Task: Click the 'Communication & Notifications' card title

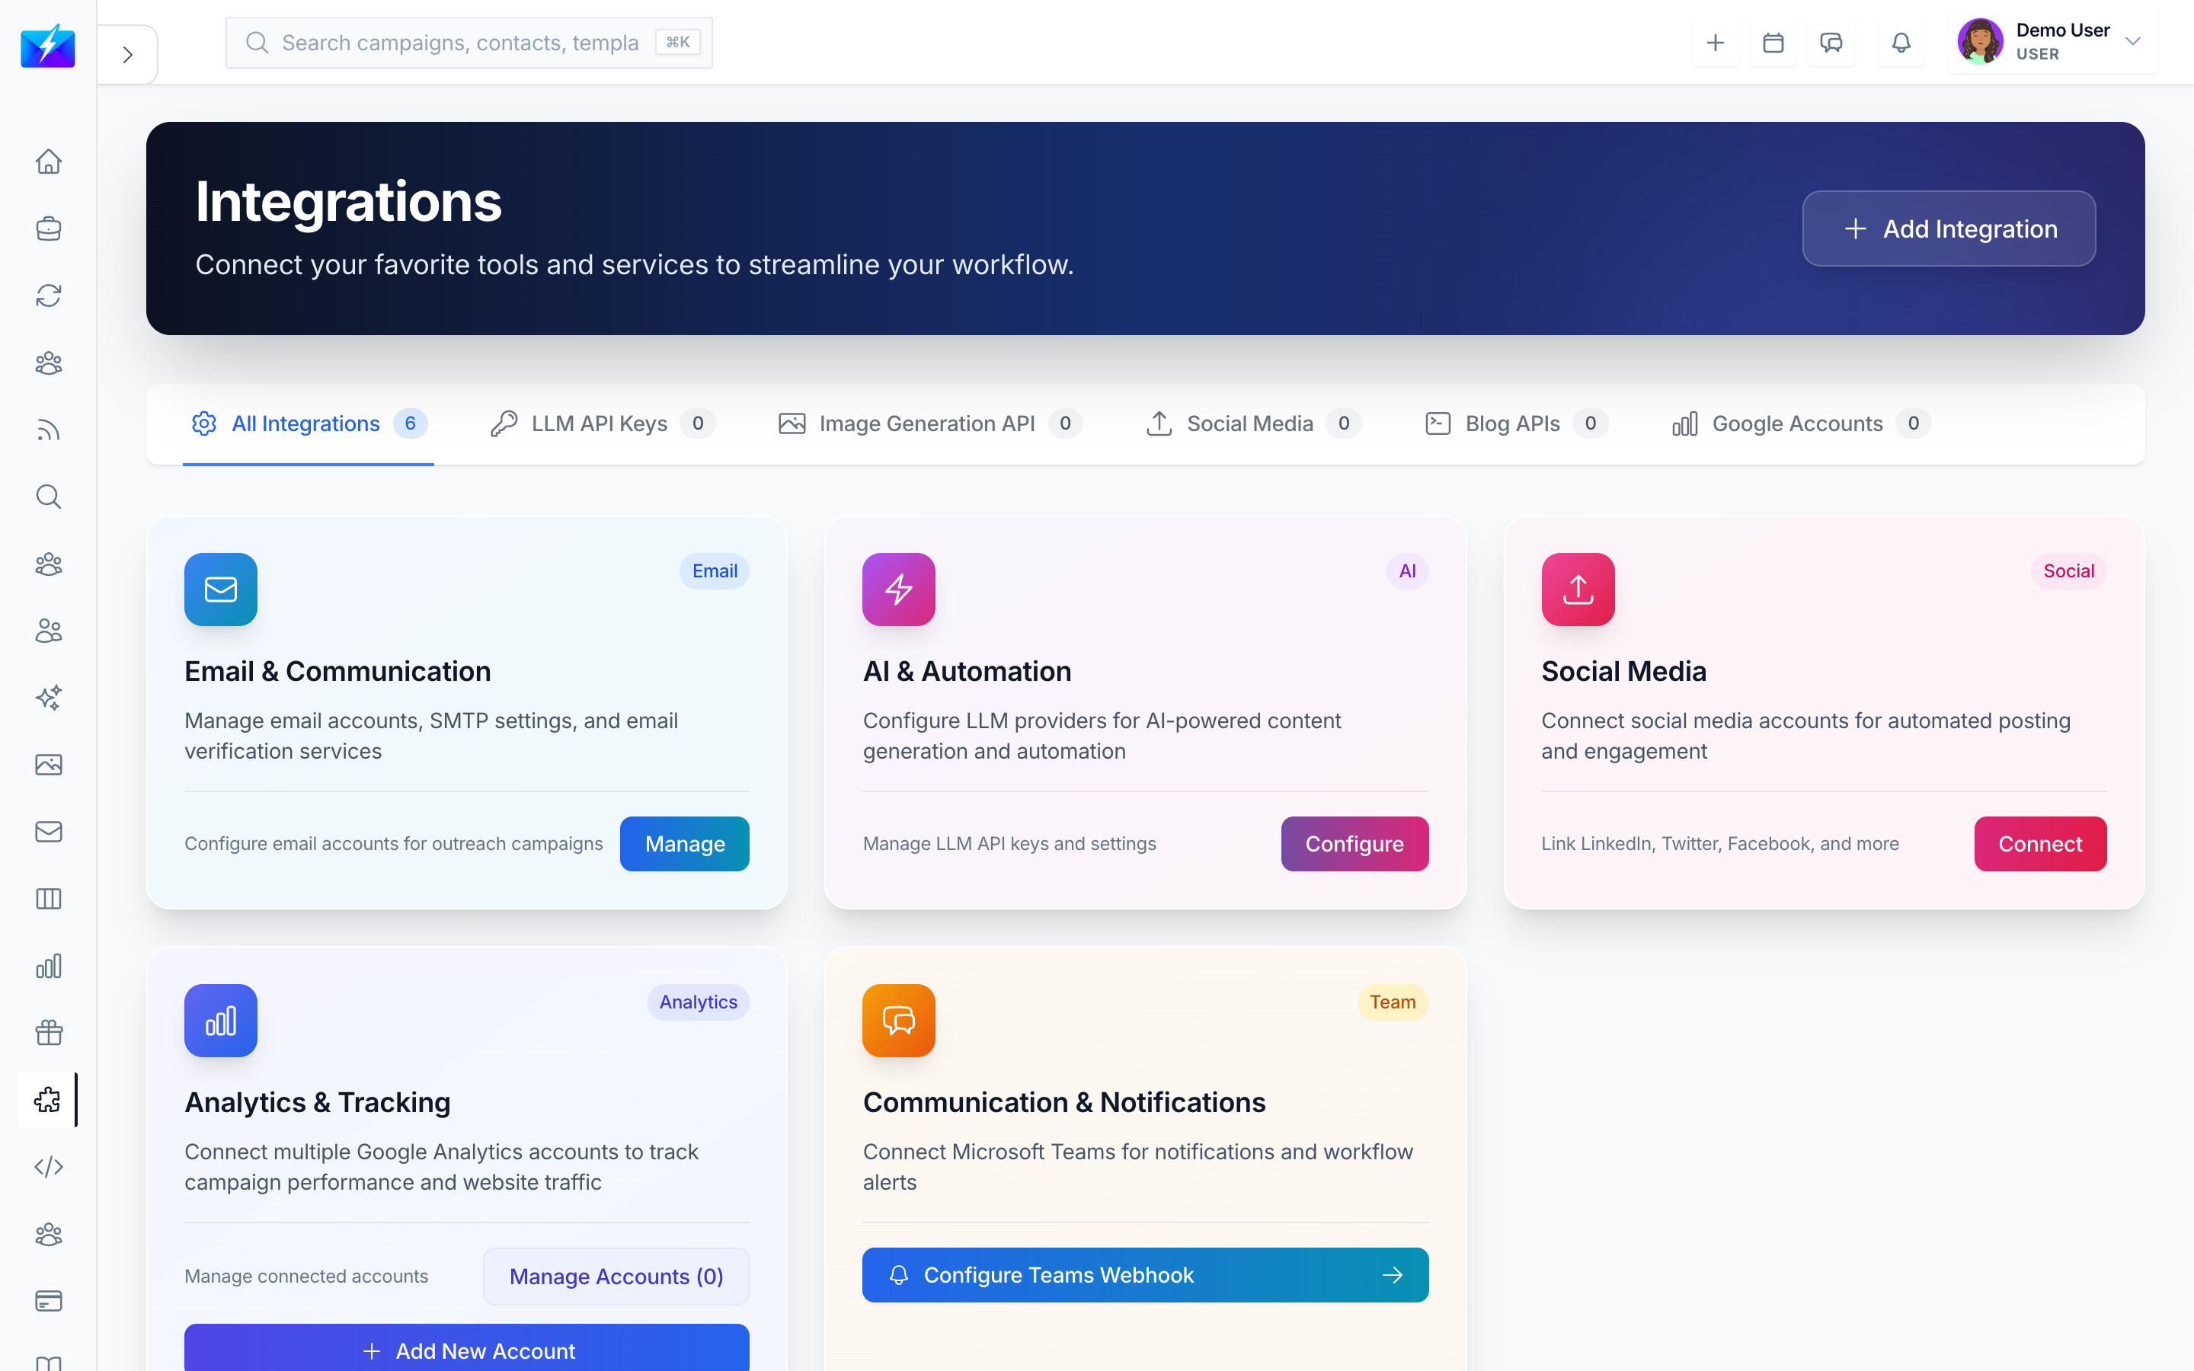Action: pos(1063,1101)
